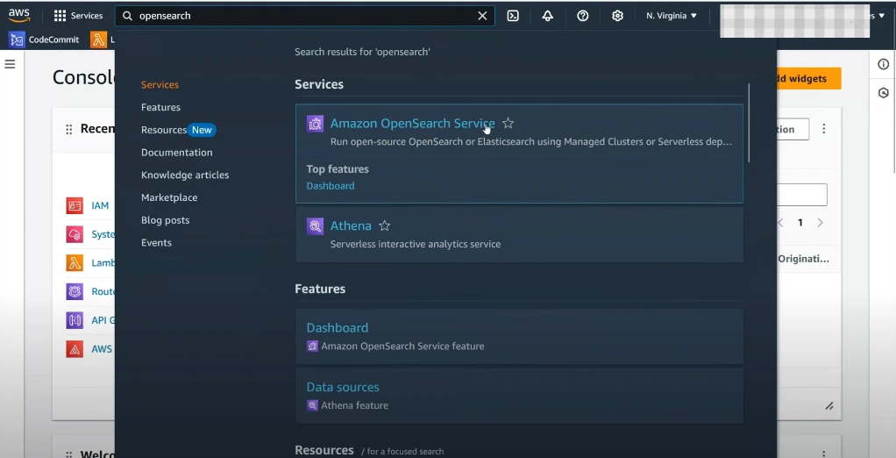This screenshot has height=458, width=896.
Task: Clear the opensearch search text
Action: tap(482, 16)
